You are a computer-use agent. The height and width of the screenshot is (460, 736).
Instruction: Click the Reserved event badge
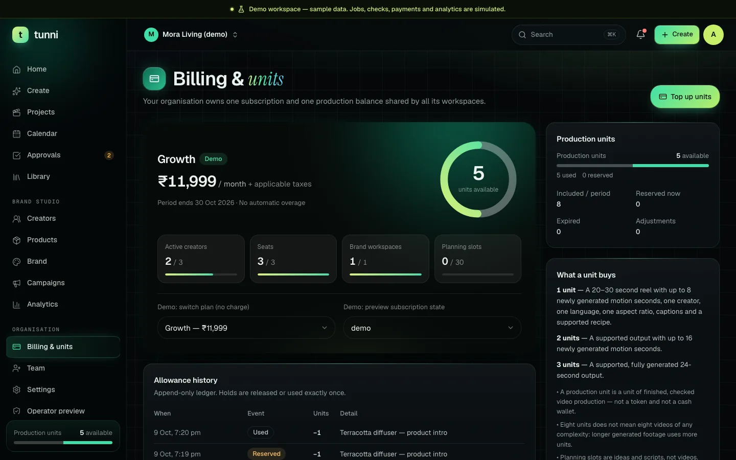pyautogui.click(x=266, y=454)
